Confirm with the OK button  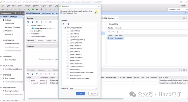point(81,94)
